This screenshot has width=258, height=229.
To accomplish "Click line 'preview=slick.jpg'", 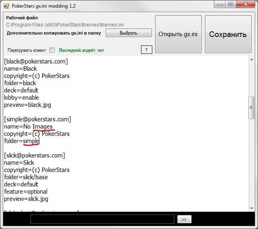I will (26, 199).
